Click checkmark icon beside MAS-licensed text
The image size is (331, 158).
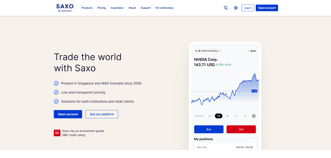[x=56, y=83]
